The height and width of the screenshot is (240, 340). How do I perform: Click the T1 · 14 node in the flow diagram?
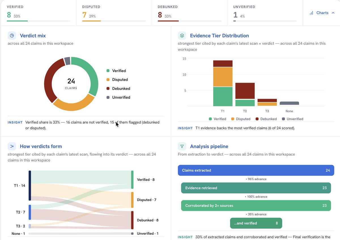[x=30, y=186]
